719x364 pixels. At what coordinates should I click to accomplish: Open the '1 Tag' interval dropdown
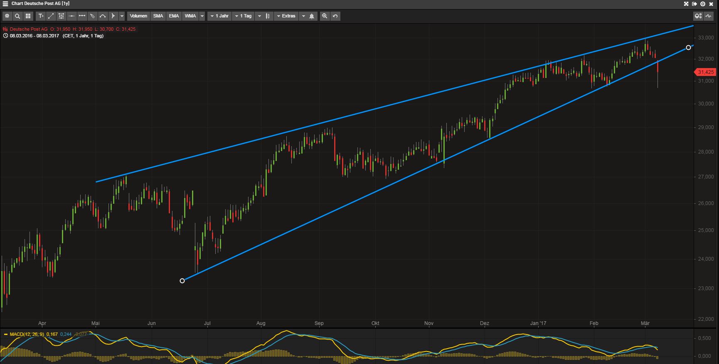(244, 16)
